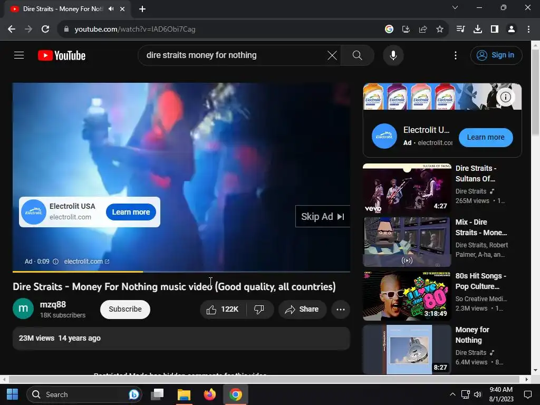This screenshot has width=540, height=405.
Task: Click the Google icon in address bar
Action: [x=389, y=30]
